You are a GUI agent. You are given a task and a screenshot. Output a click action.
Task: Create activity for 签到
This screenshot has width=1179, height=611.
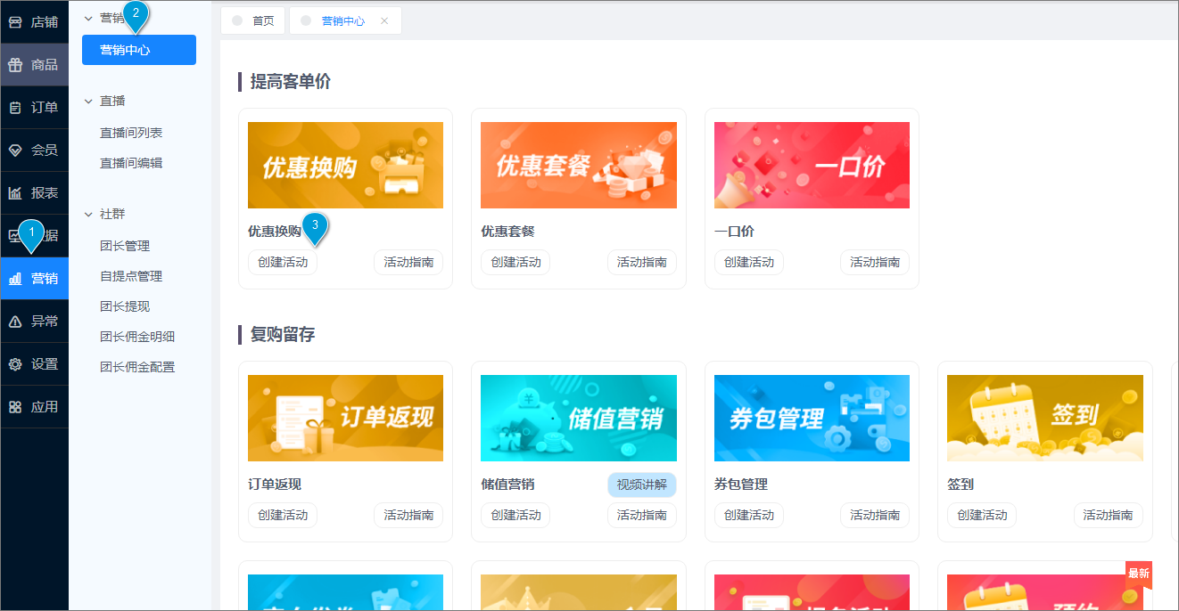[x=982, y=516]
